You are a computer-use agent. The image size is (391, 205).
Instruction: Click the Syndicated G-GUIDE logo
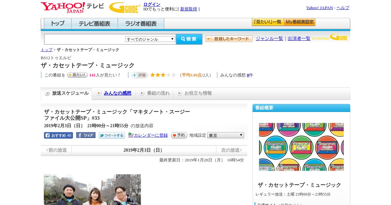[x=329, y=37]
